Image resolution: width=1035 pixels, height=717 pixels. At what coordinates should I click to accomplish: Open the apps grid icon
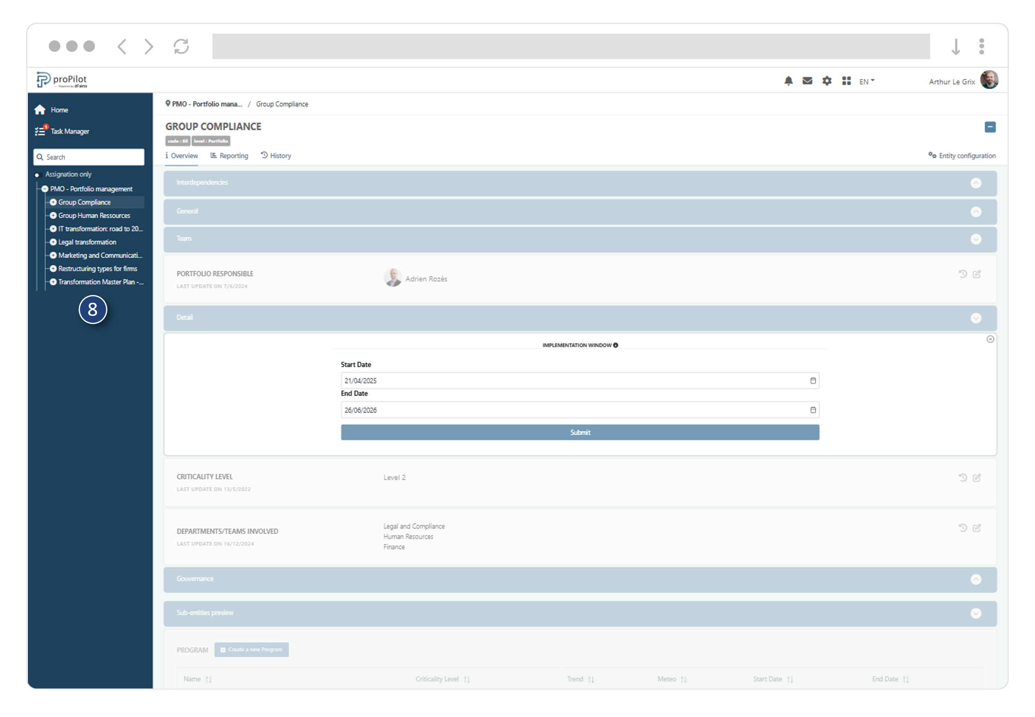pyautogui.click(x=847, y=81)
